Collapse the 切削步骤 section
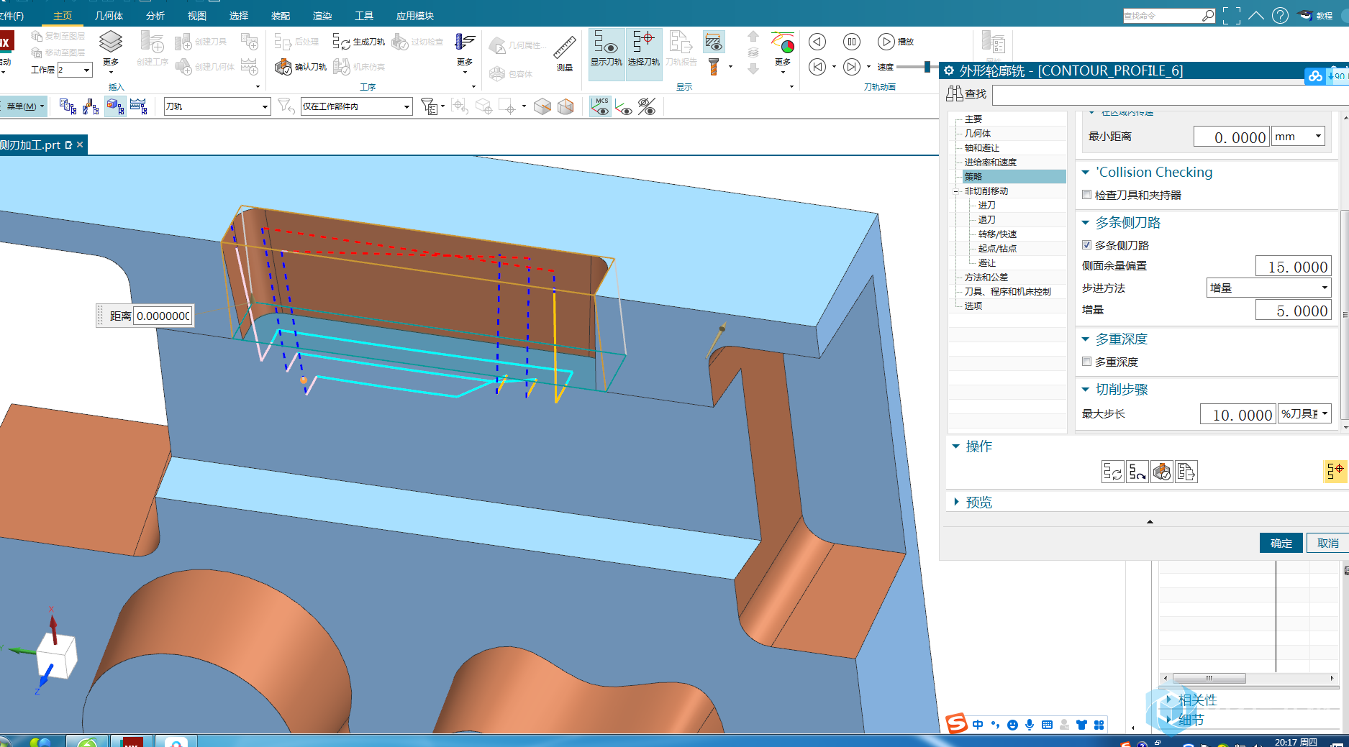 [x=1086, y=389]
